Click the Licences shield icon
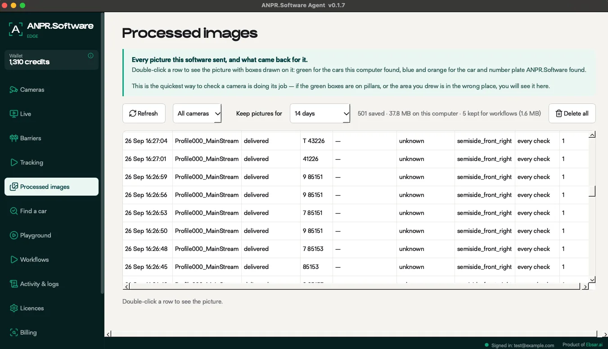Viewport: 608px width, 349px height. pos(14,308)
